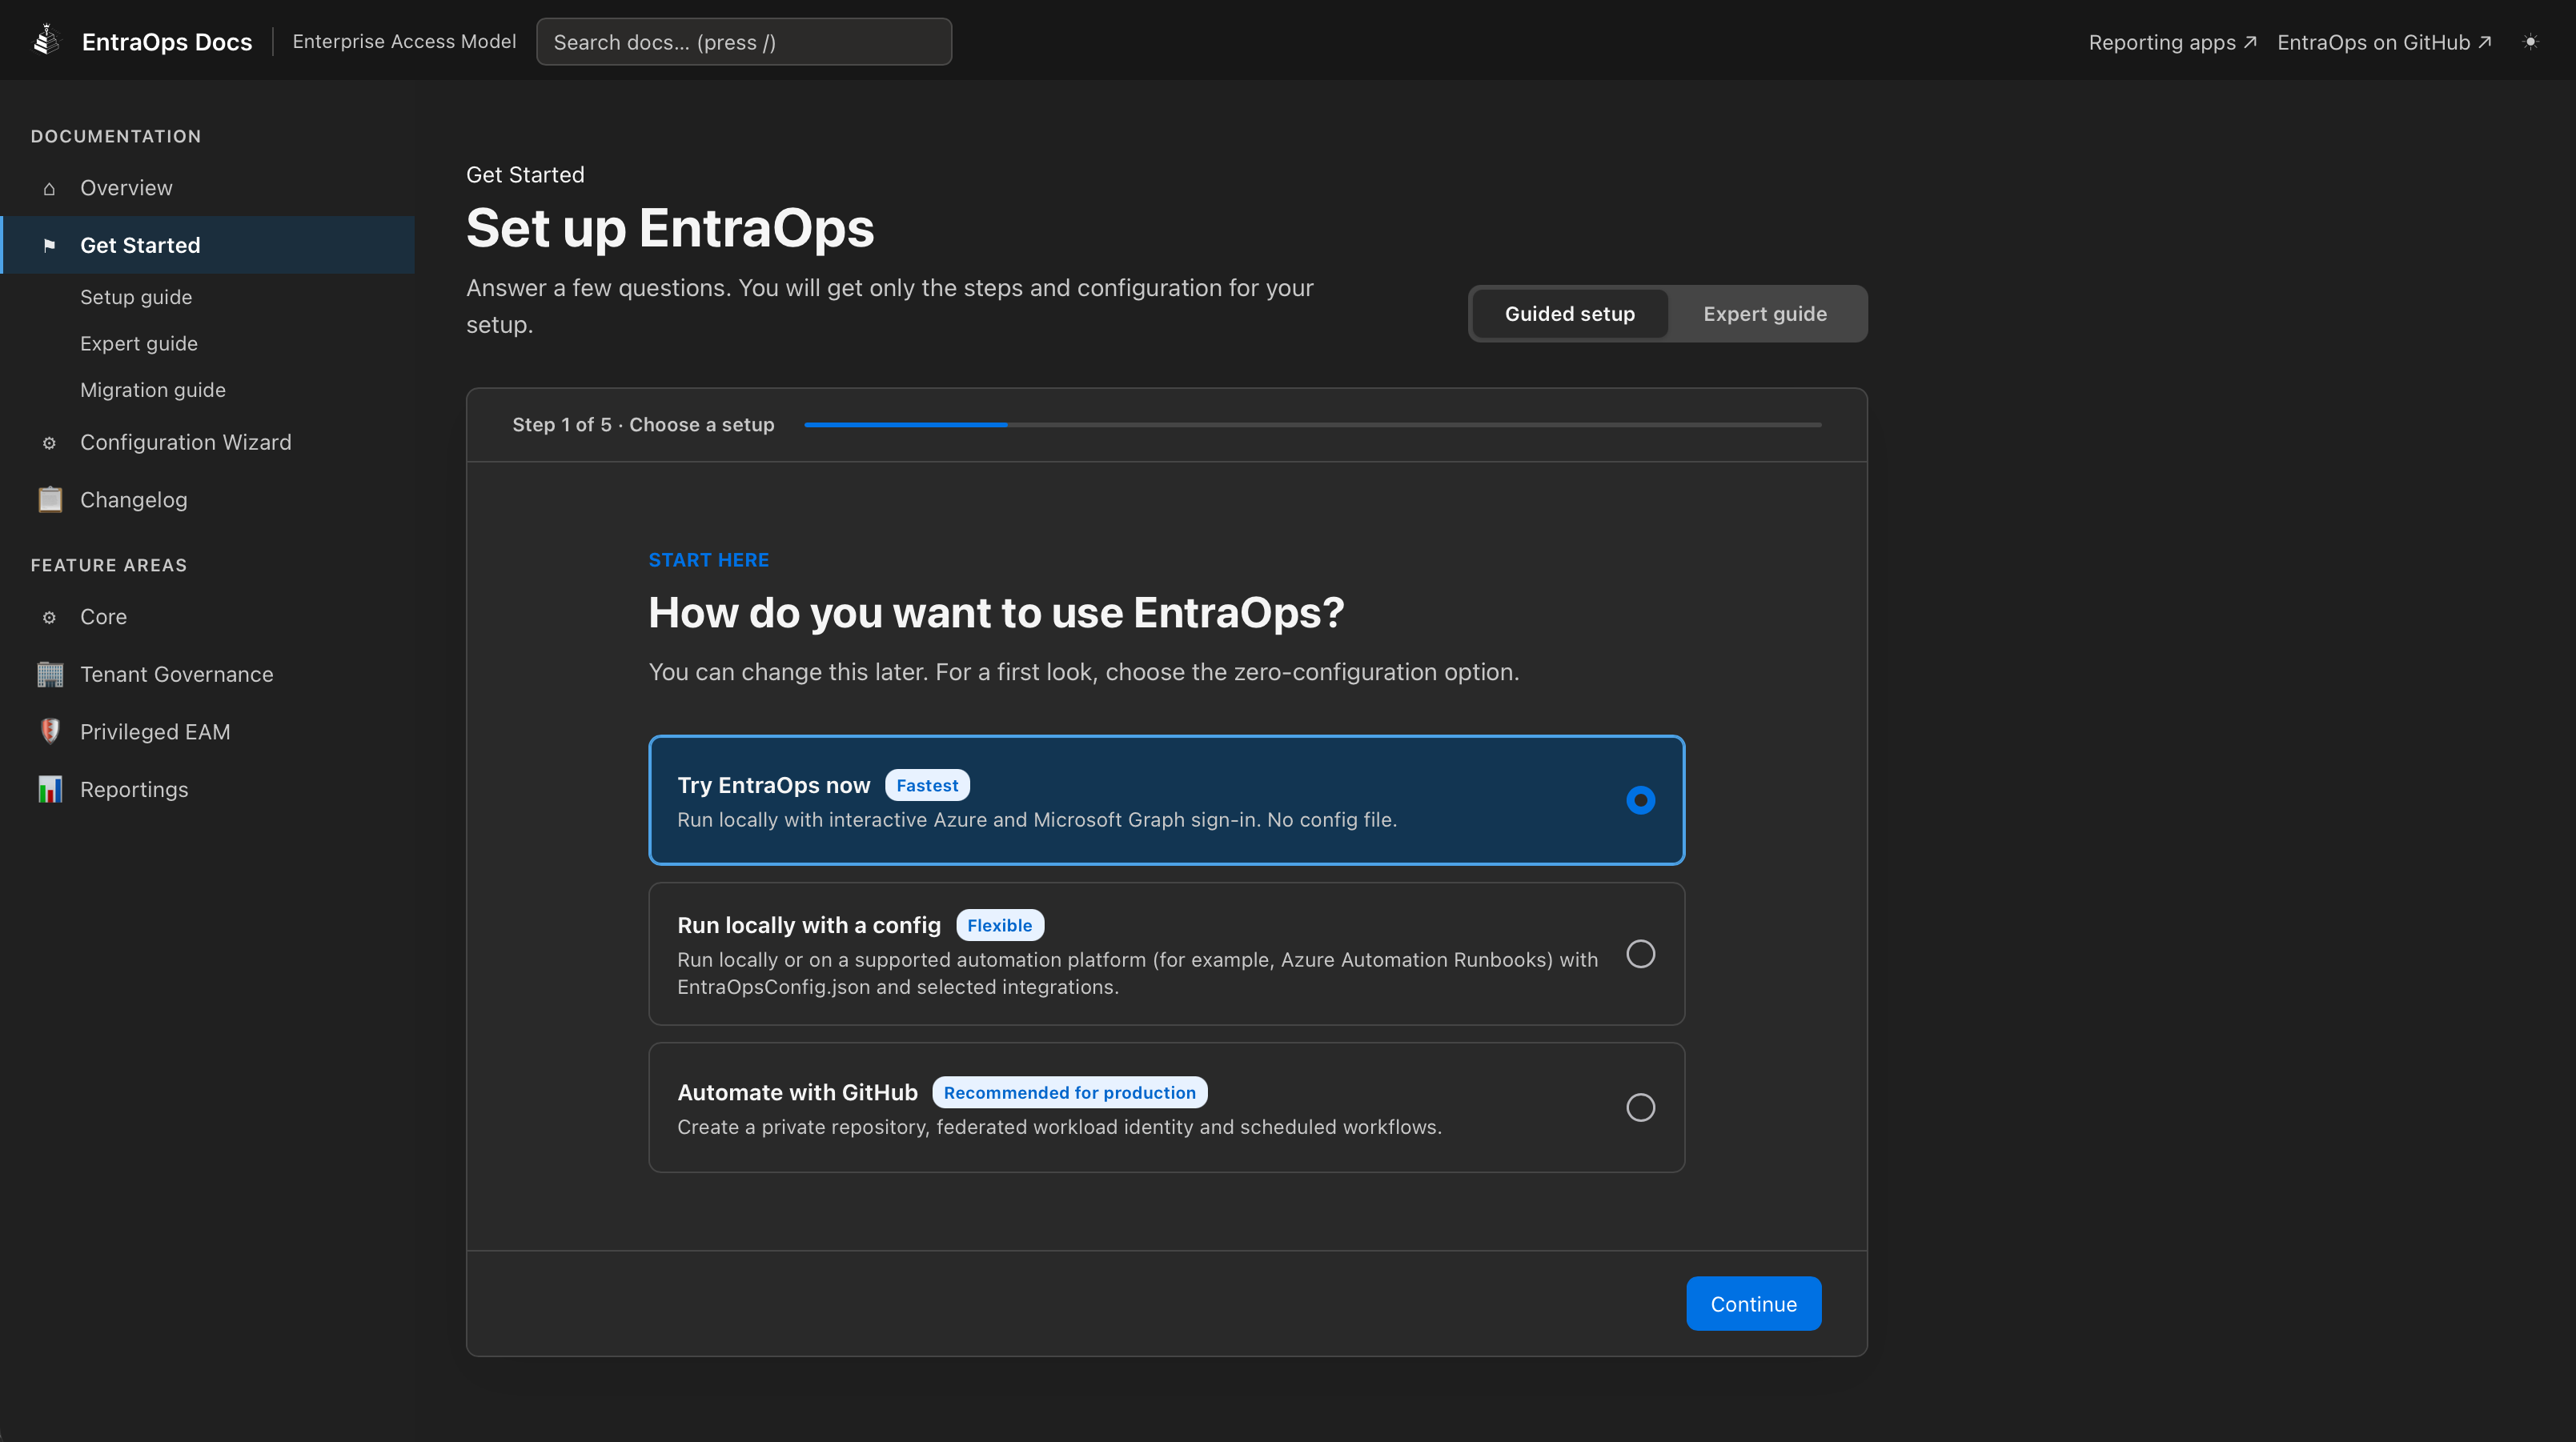
Task: Click the Recommended for production badge
Action: [x=1069, y=1092]
